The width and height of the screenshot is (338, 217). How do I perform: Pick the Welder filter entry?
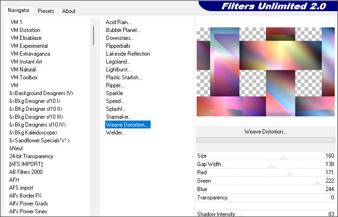116,133
